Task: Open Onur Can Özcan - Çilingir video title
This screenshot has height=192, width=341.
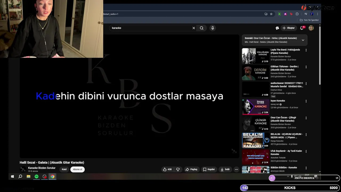Action: click(283, 119)
